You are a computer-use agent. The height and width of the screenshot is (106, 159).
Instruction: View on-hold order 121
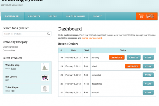[x=148, y=92]
